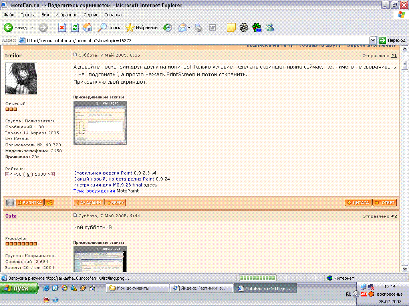Click the message icon after ВИЗИТКА
The image size is (409, 306).
click(49, 203)
